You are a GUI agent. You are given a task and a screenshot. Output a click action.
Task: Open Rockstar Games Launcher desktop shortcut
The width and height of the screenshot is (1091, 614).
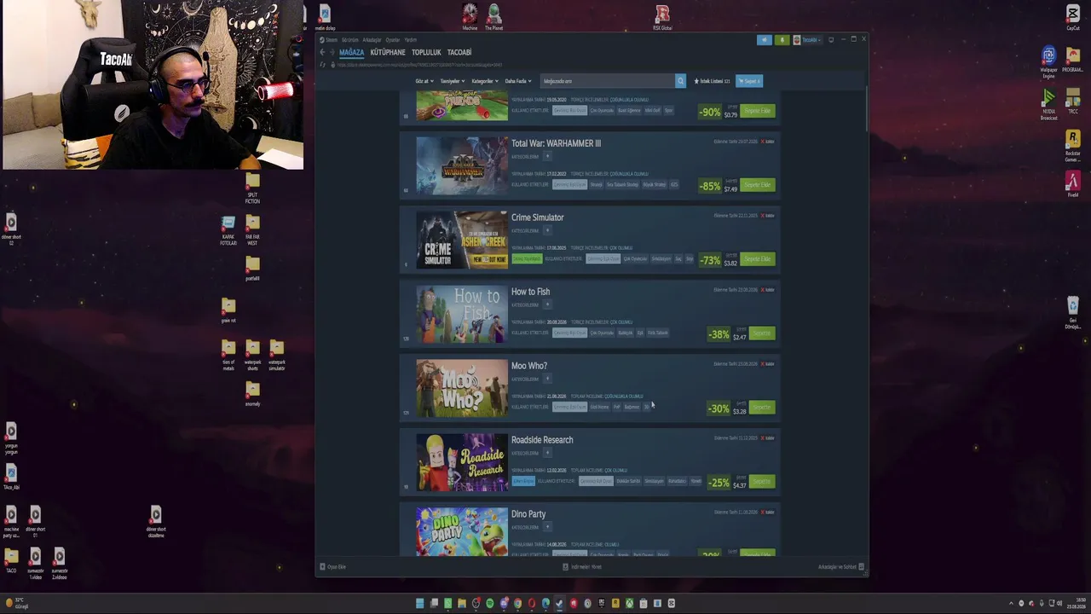[x=1072, y=146]
